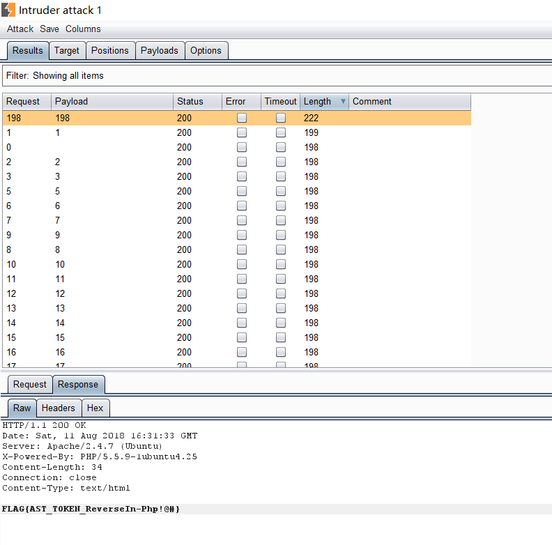
Task: Click the FLAG{AST_TOKEN_ReverseIn-Php!@#} line in response
Action: (x=91, y=509)
